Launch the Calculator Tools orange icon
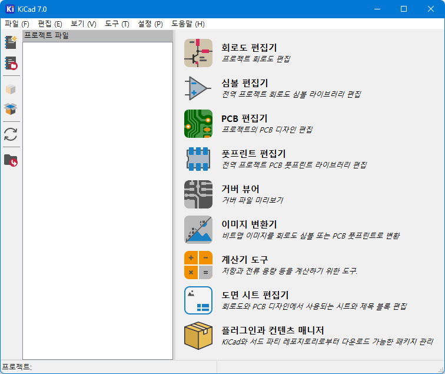Viewport: 445px width, 374px height. tap(198, 265)
